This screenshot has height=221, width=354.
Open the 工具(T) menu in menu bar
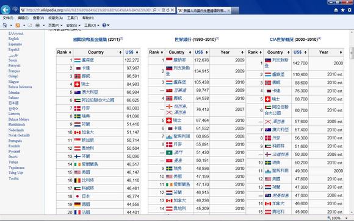(x=73, y=18)
